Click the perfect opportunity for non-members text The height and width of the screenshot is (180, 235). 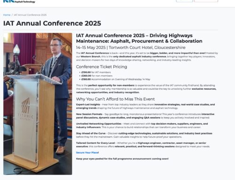point(111,86)
